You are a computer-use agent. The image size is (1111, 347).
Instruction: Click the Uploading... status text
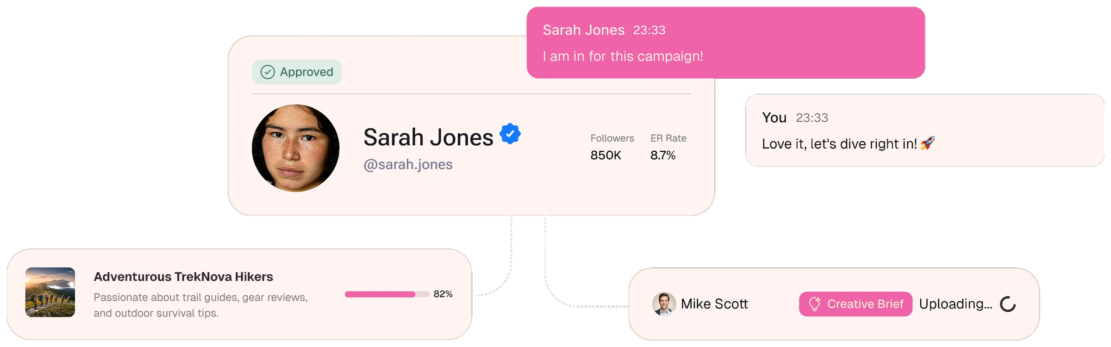(955, 304)
